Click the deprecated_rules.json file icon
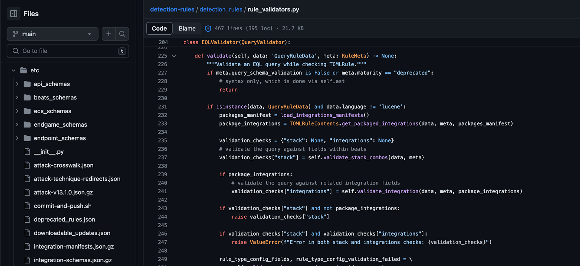 click(27, 220)
